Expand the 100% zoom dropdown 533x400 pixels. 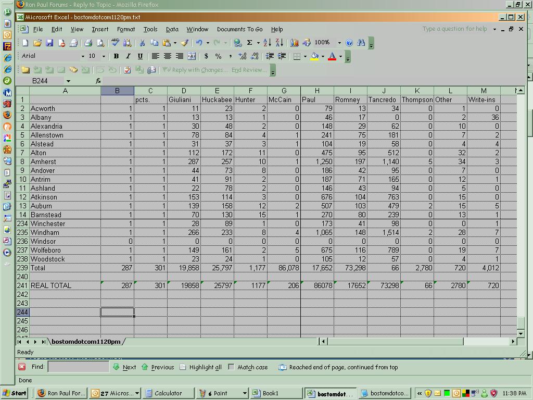coord(339,43)
